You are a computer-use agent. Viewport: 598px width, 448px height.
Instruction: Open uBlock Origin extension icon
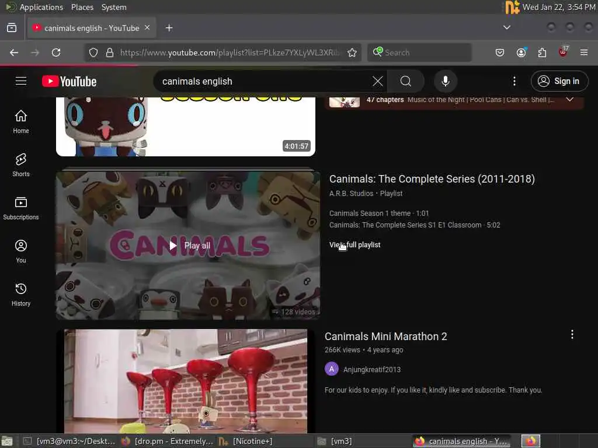pos(564,52)
